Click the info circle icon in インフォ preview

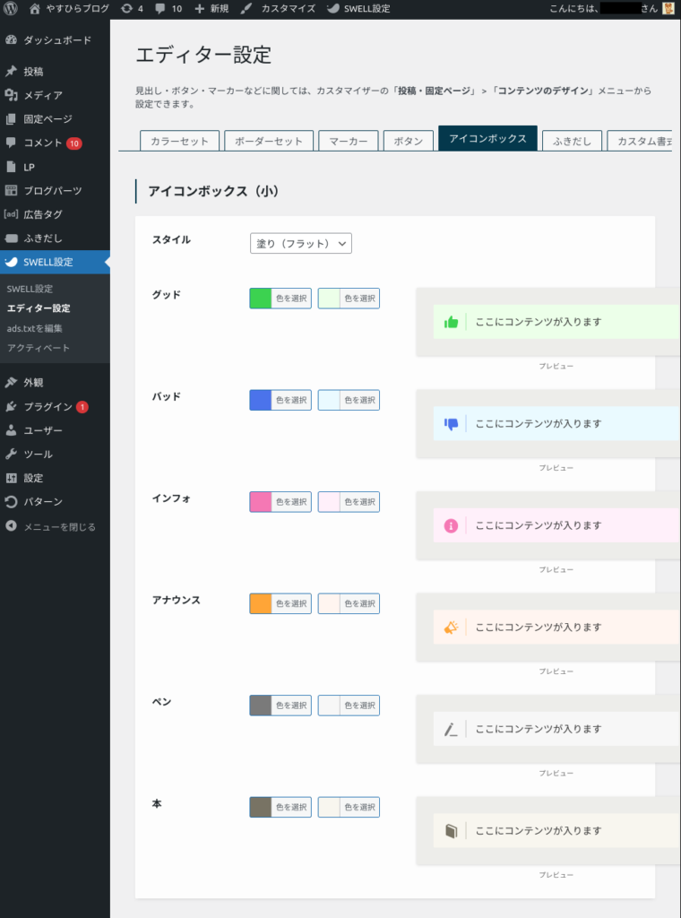pyautogui.click(x=451, y=525)
